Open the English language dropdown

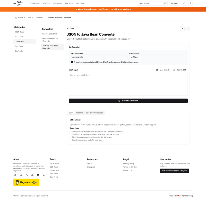point(175,3)
